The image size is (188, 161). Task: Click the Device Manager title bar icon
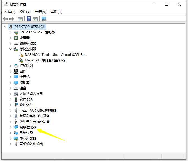(6, 4)
